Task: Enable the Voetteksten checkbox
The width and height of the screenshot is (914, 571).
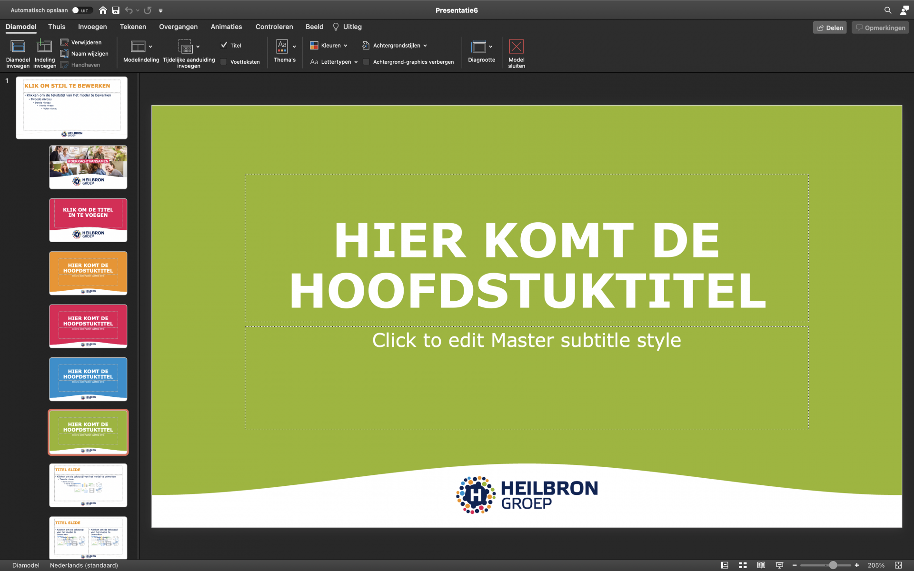Action: coord(224,62)
